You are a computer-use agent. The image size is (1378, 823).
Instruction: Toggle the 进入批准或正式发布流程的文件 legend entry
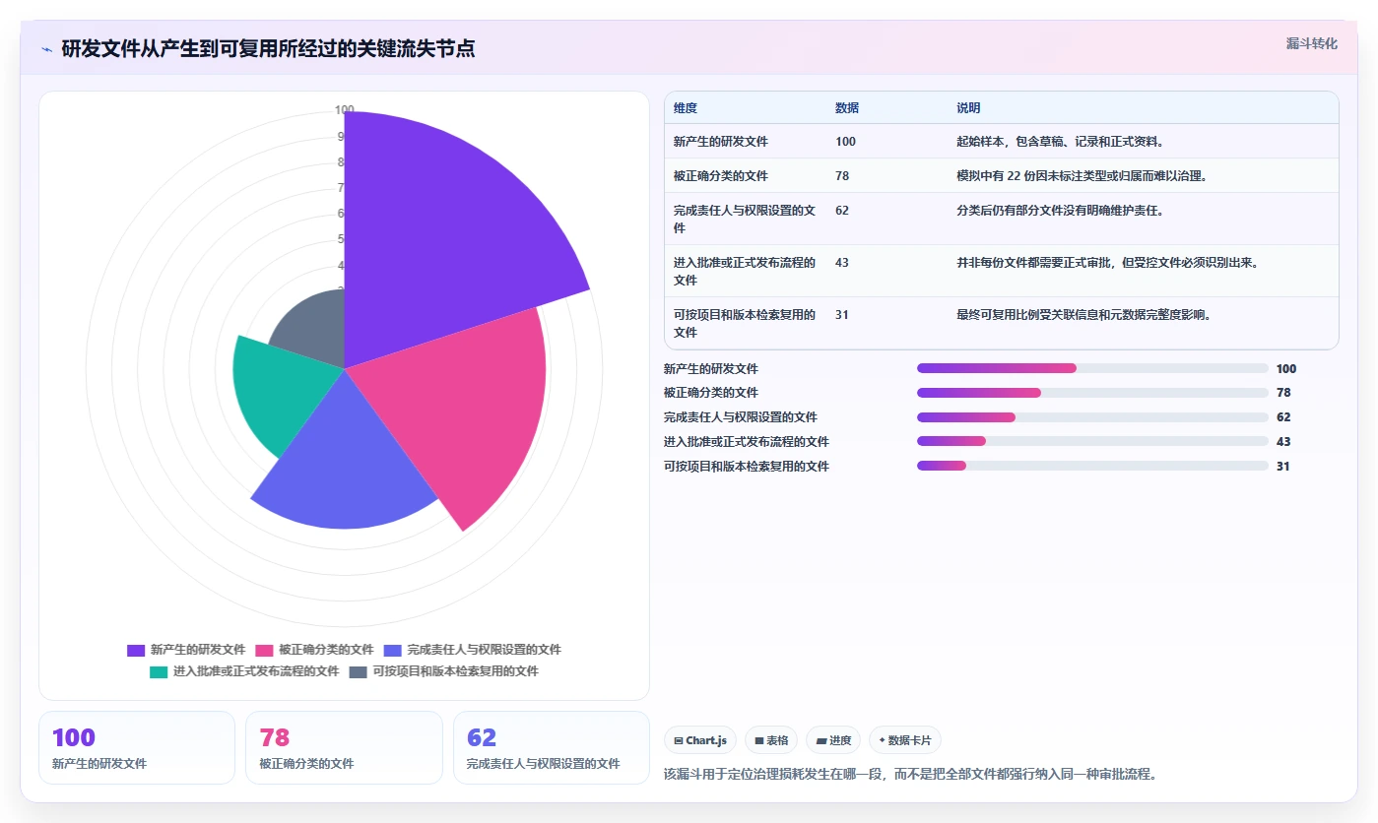[244, 671]
